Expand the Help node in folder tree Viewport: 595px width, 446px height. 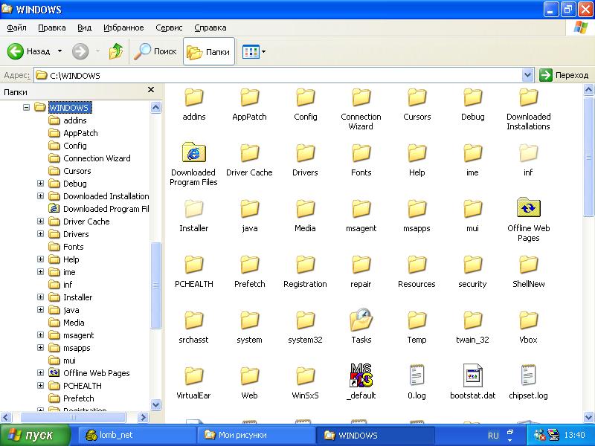pyautogui.click(x=40, y=259)
